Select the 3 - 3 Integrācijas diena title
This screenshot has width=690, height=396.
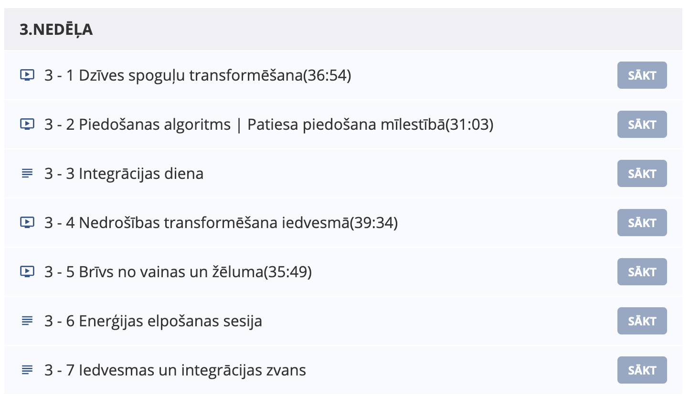point(124,174)
